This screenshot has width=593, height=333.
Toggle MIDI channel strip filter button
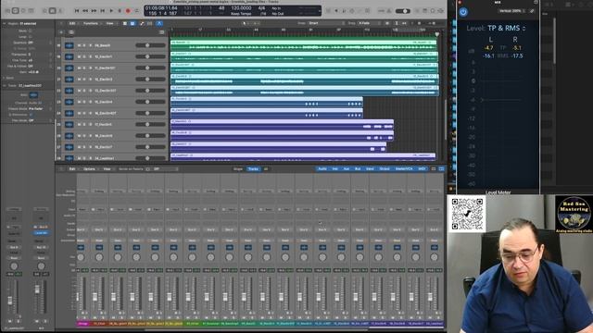pyautogui.click(x=422, y=169)
